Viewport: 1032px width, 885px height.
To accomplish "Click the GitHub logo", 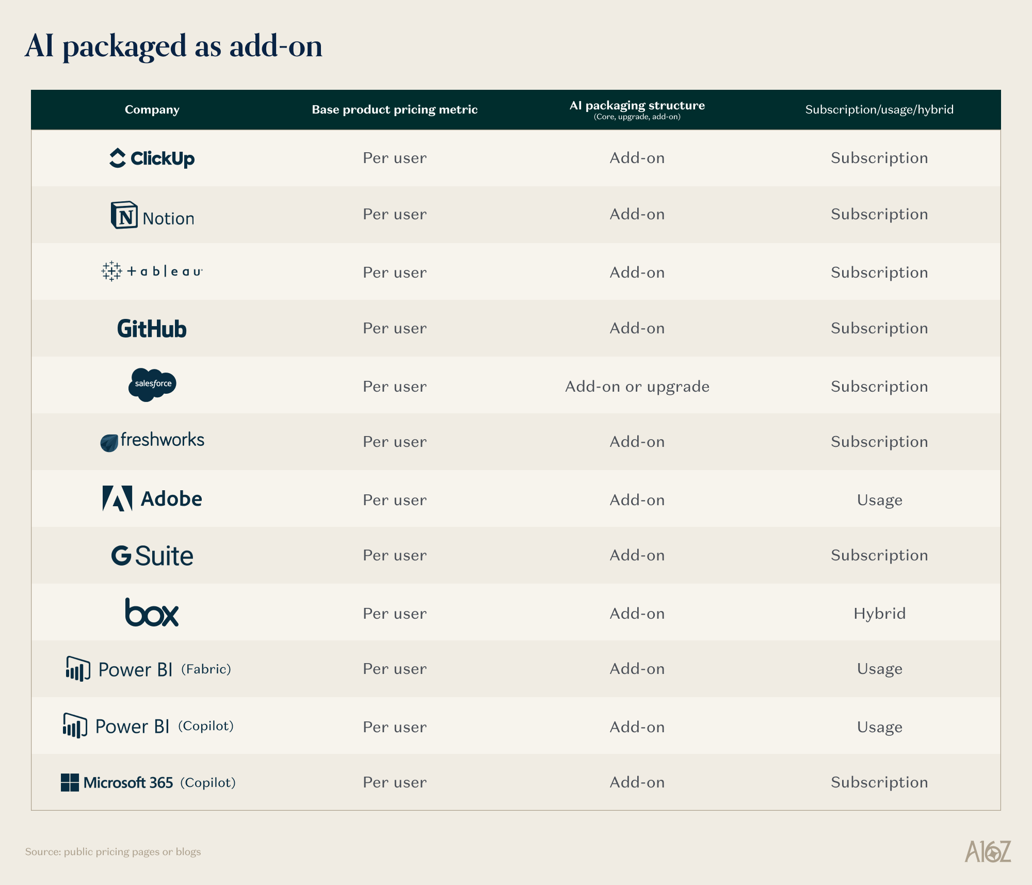I will (152, 329).
